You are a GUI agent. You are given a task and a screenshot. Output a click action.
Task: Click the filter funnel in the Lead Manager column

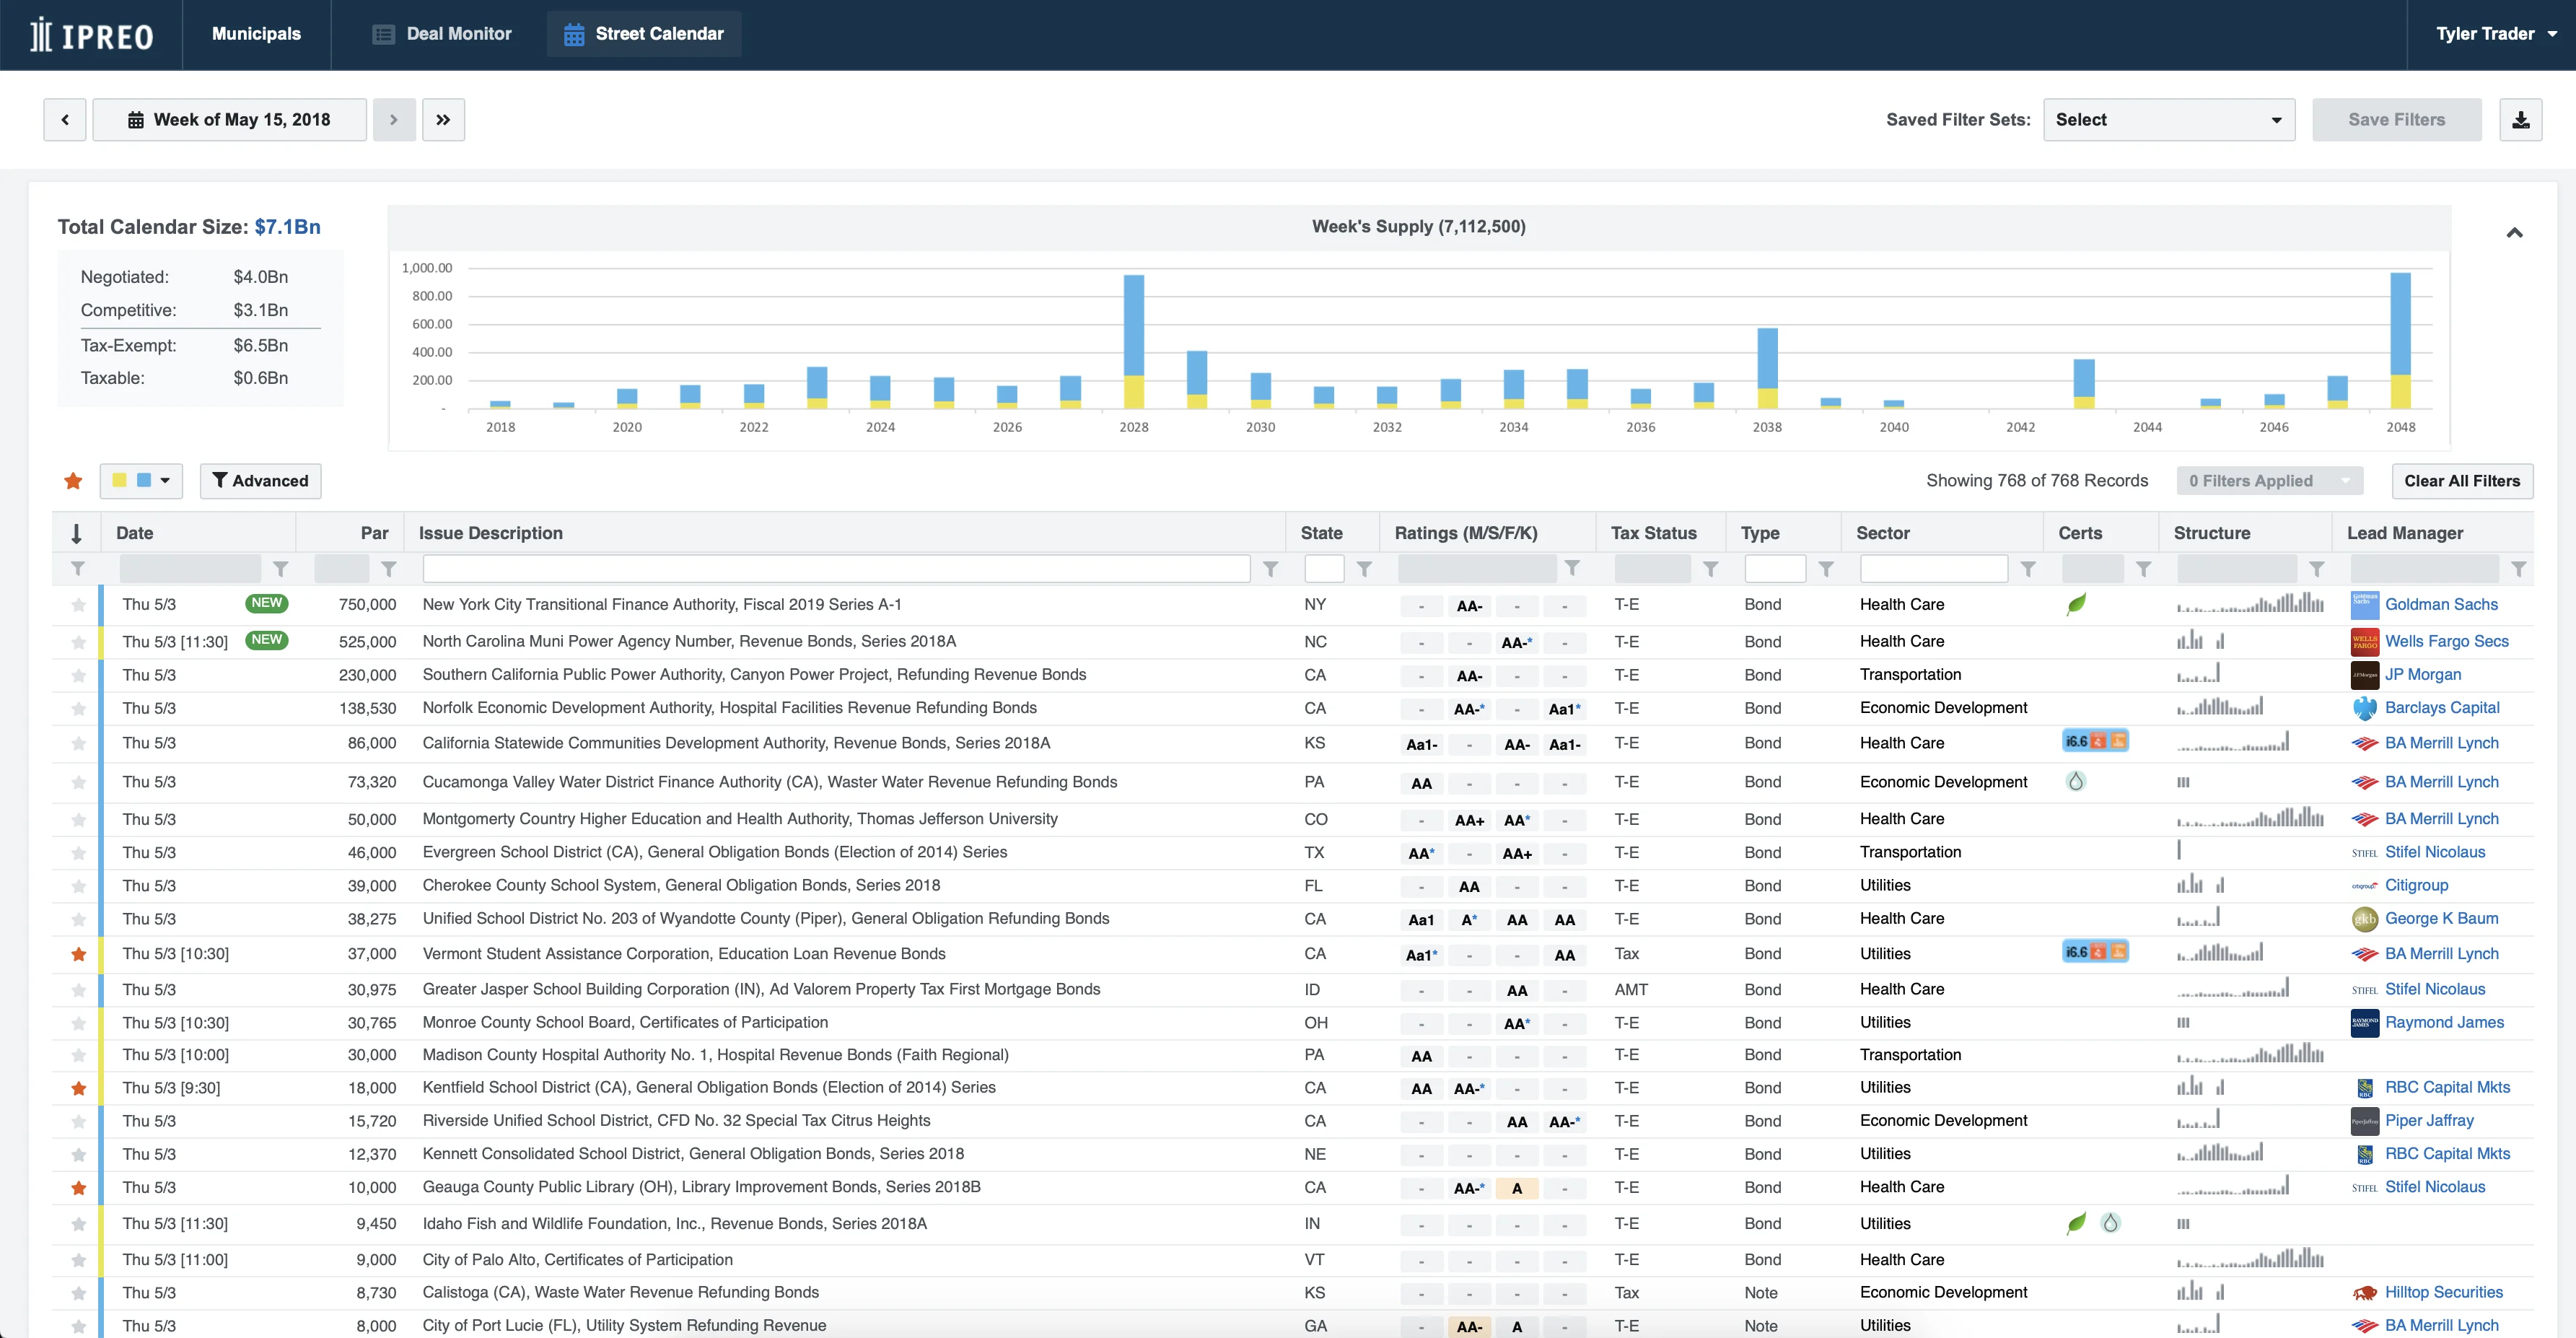pyautogui.click(x=2518, y=569)
